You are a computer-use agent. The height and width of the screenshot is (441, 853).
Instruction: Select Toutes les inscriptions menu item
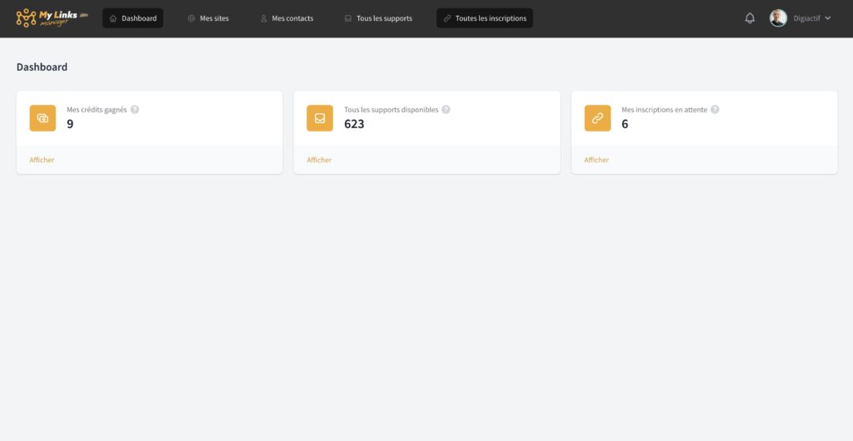484,18
